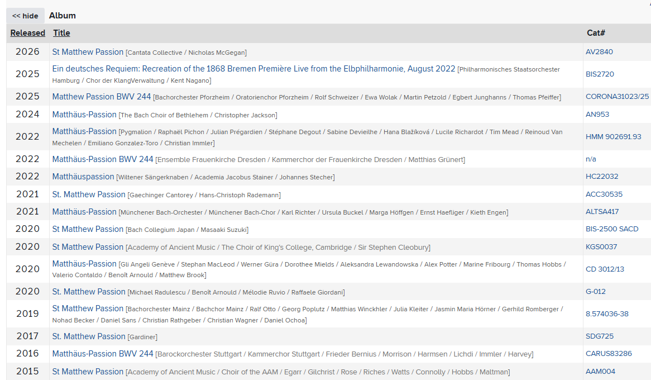Open Matthäus-Passion BWV 244 Frauenkirche Dresden album

103,159
